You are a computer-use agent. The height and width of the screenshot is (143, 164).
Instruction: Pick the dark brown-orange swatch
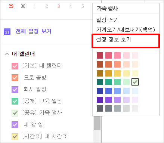(100, 64)
